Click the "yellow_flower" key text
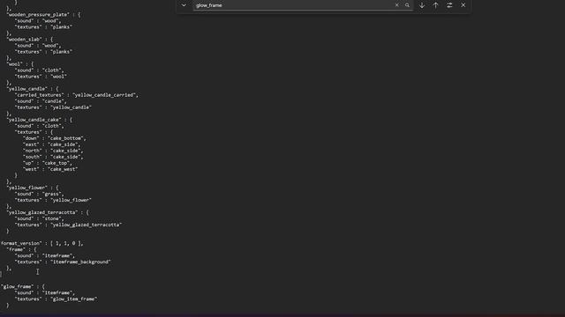Image resolution: width=565 pixels, height=317 pixels. 27,188
